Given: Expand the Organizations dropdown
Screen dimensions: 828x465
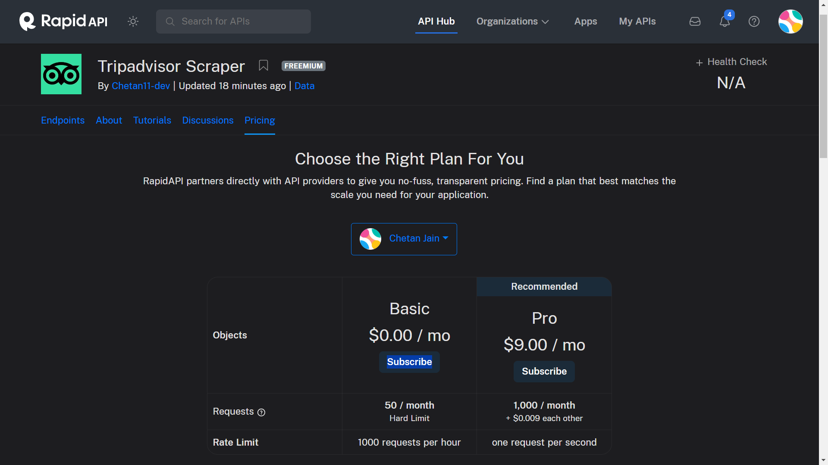Looking at the screenshot, I should pos(512,22).
